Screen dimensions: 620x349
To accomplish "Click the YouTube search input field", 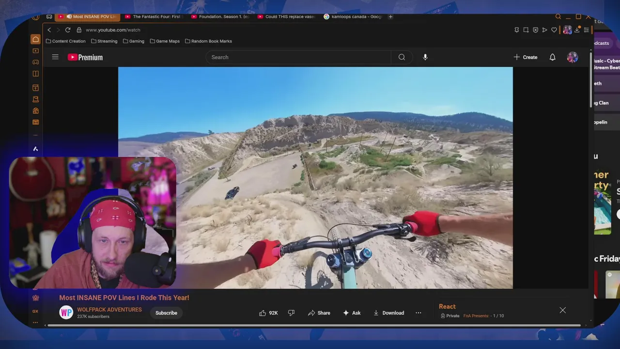I will tap(298, 57).
